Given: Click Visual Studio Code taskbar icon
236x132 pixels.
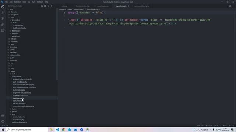Looking at the screenshot, I should click(x=58, y=129).
